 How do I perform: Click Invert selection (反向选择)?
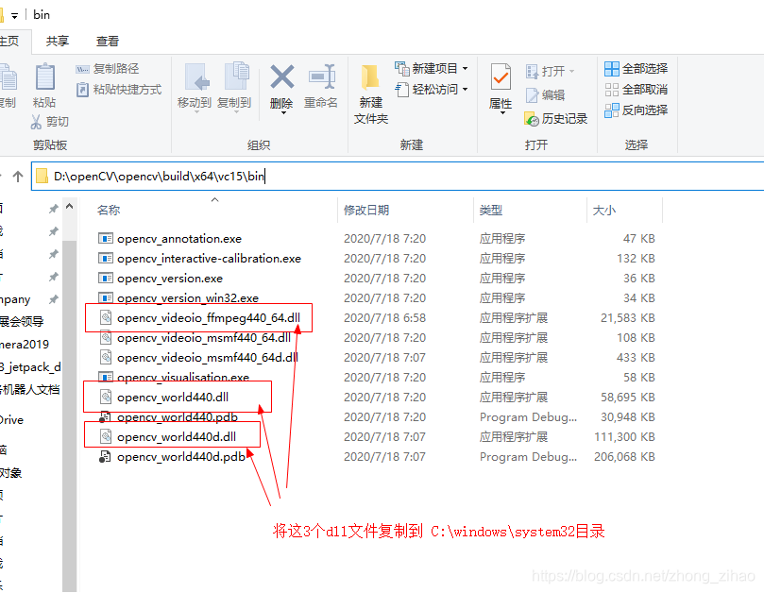[636, 110]
